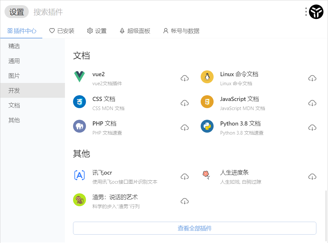This screenshot has height=243, width=328.
Task: Download the vue2 plugin via cloud icon
Action: [185, 78]
